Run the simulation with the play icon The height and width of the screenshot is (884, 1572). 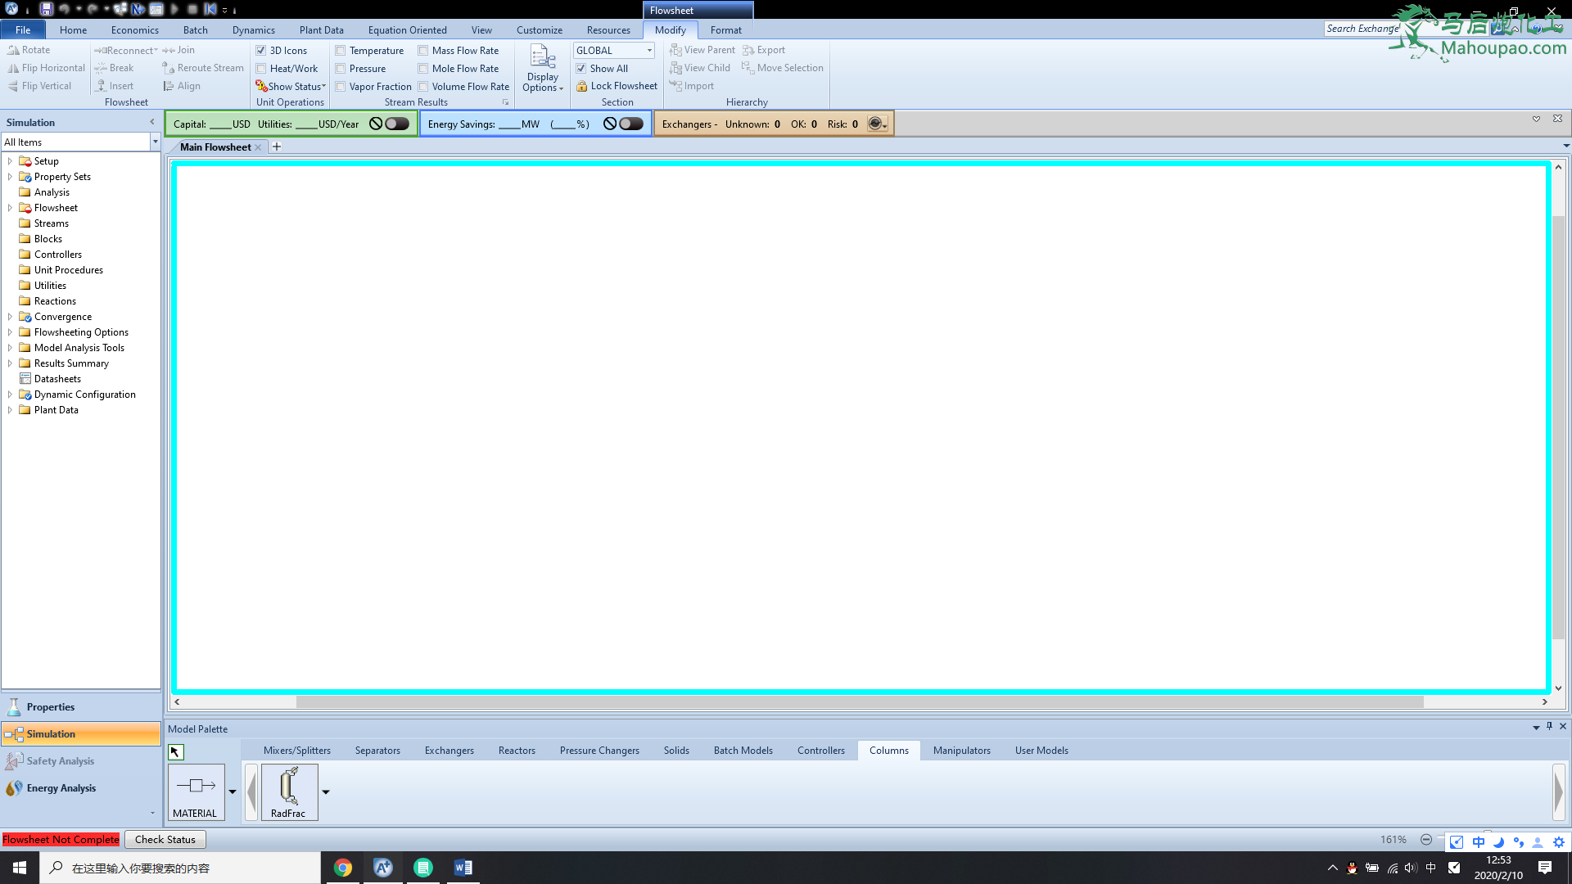point(174,9)
